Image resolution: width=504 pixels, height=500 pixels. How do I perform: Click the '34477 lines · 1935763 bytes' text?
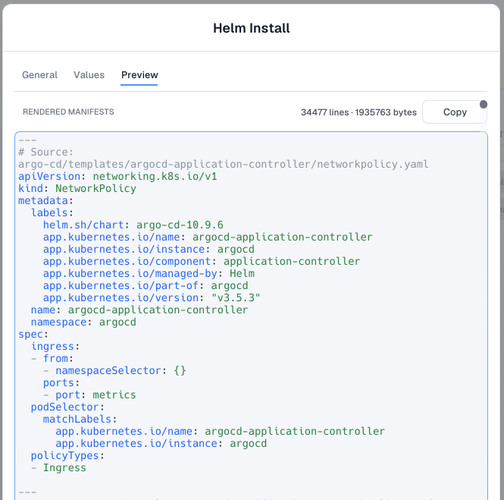(358, 112)
